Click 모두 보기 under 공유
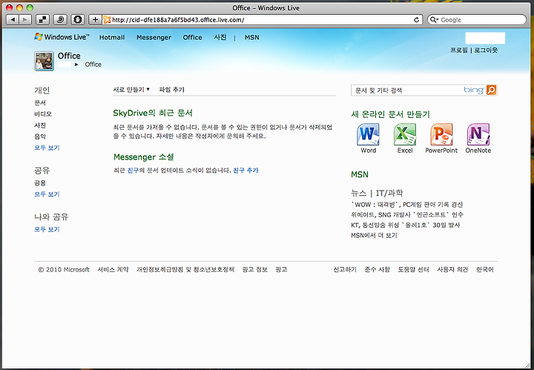The width and height of the screenshot is (534, 370). (47, 194)
